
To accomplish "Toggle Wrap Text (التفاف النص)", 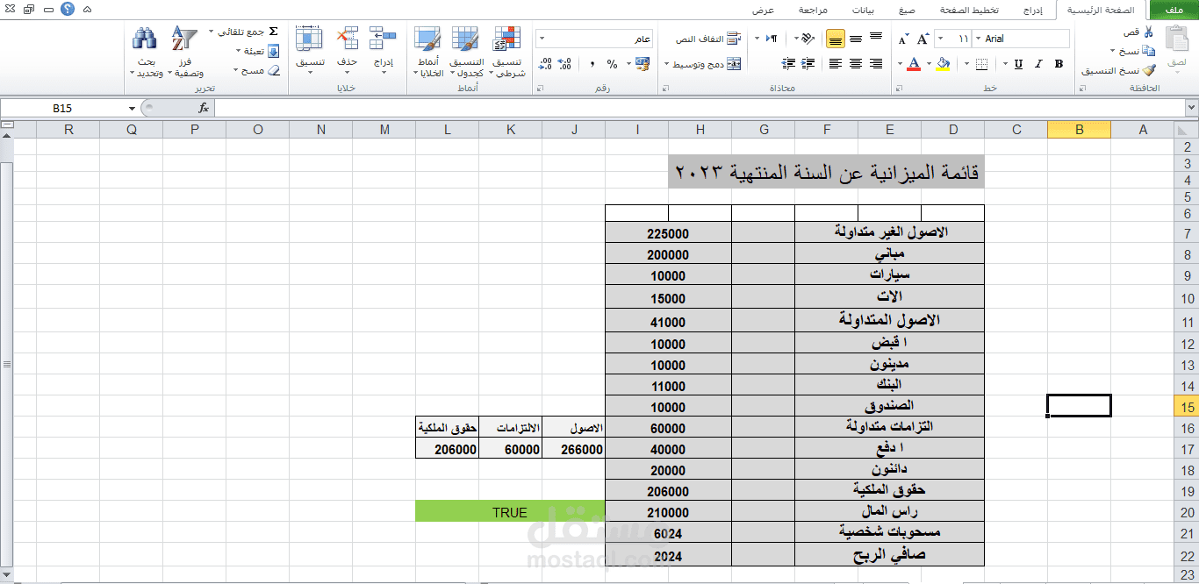I will (x=707, y=39).
